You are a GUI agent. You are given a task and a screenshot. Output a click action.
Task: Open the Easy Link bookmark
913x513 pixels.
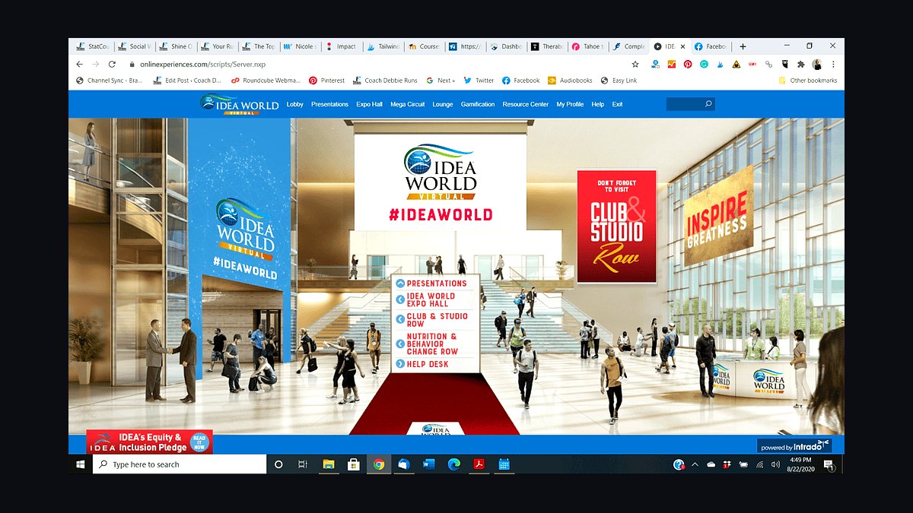click(619, 81)
